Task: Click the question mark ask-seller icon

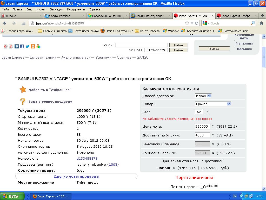Action: click(23, 101)
